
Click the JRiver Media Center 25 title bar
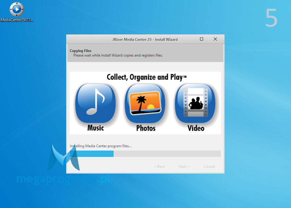[145, 39]
